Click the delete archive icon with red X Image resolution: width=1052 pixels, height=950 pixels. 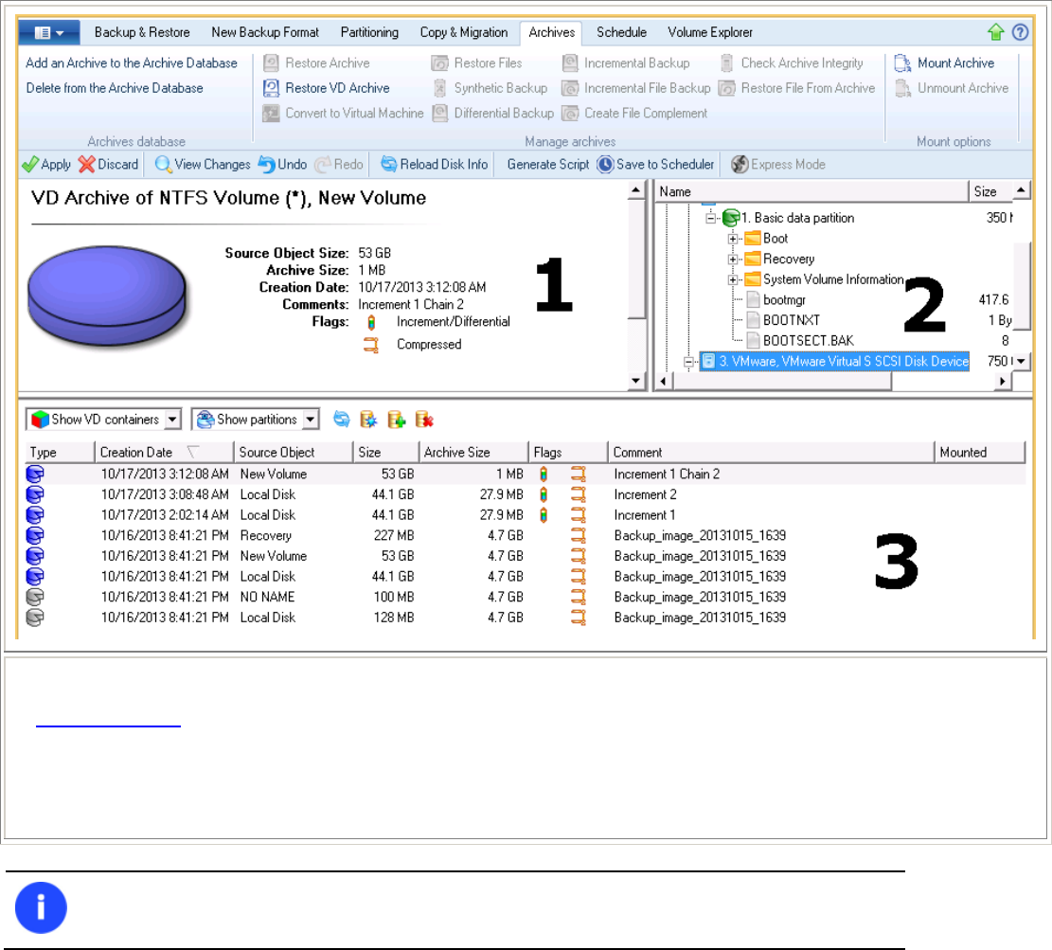(424, 420)
